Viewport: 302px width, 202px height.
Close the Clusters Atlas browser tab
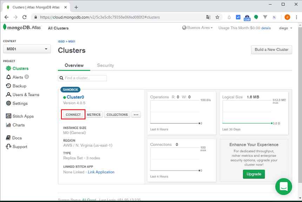pyautogui.click(x=65, y=7)
